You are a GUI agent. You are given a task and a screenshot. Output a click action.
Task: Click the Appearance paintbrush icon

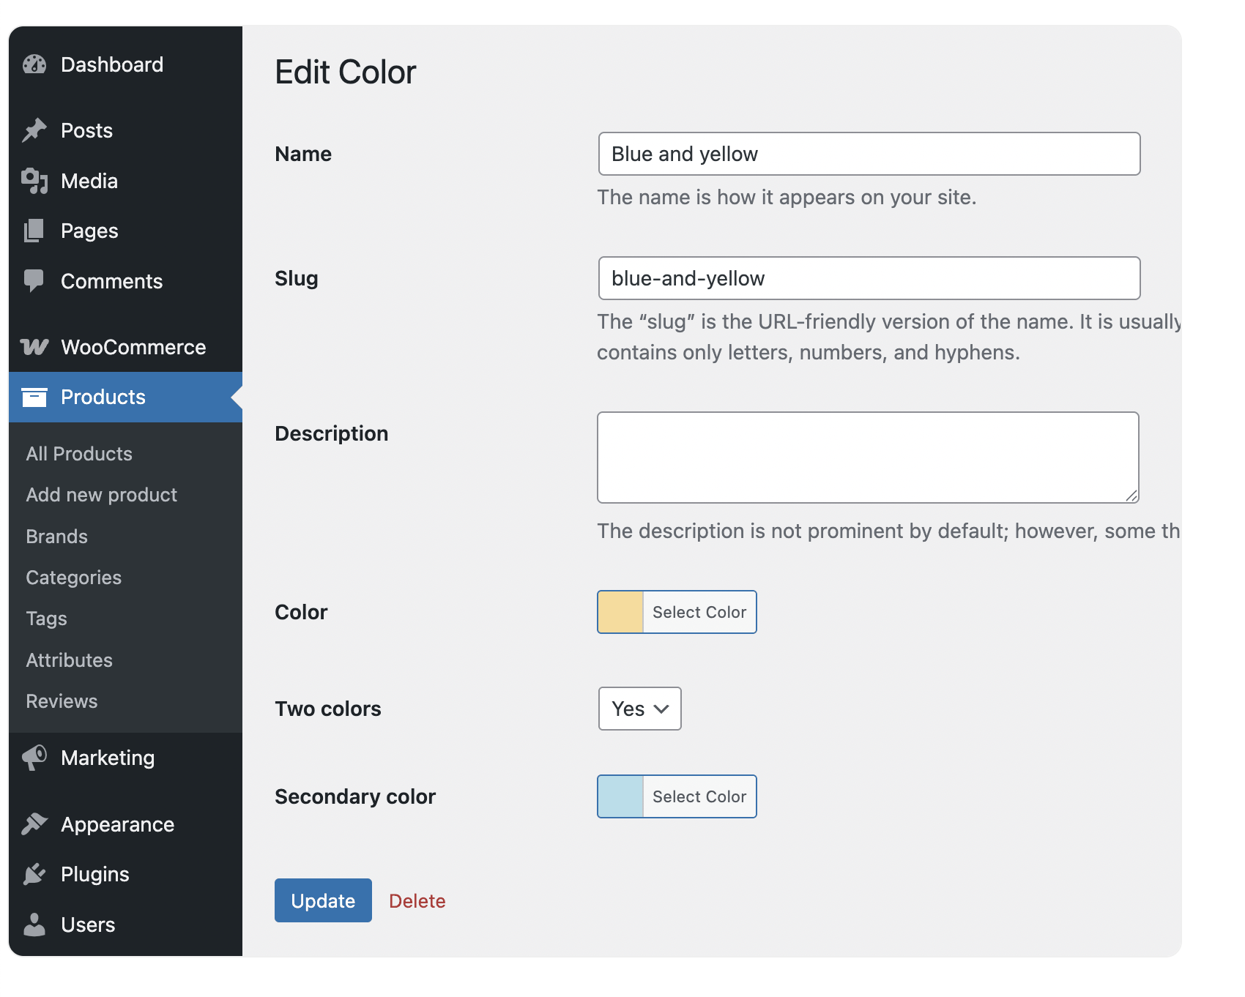coord(34,824)
